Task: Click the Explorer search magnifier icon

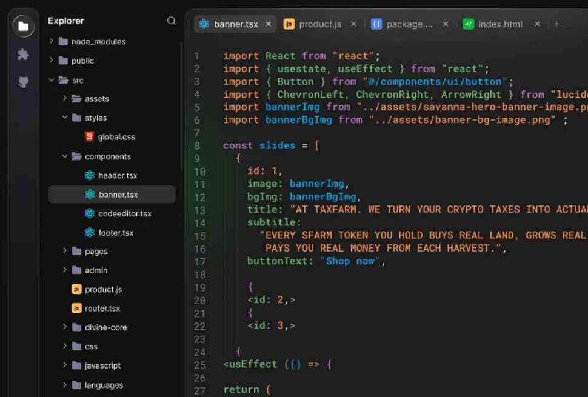Action: pos(172,21)
